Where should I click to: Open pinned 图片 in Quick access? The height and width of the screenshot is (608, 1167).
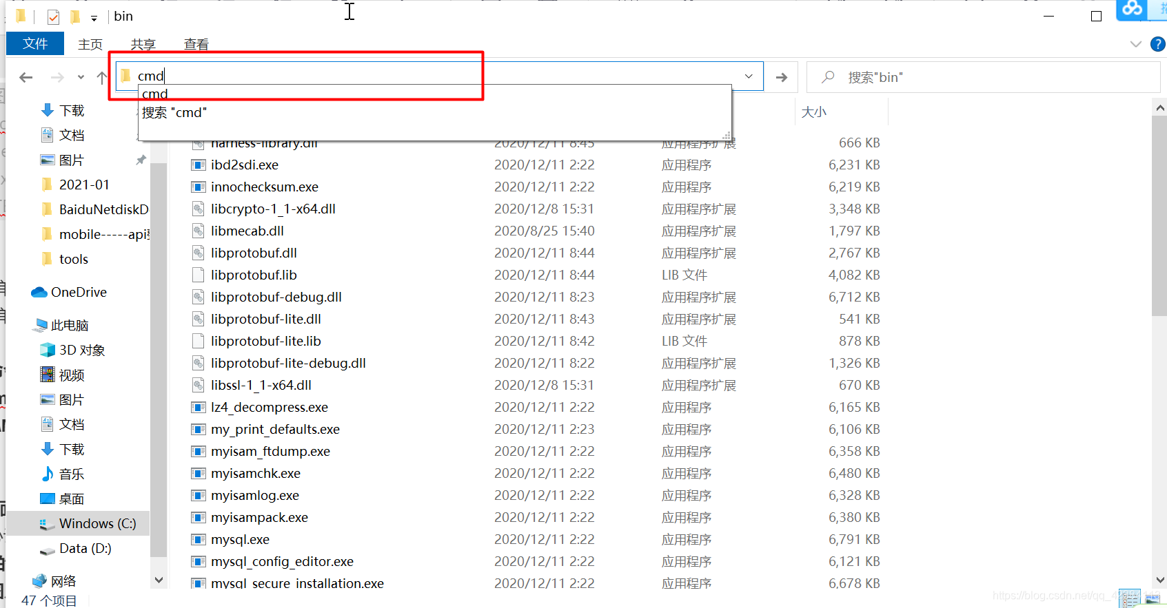pyautogui.click(x=72, y=160)
